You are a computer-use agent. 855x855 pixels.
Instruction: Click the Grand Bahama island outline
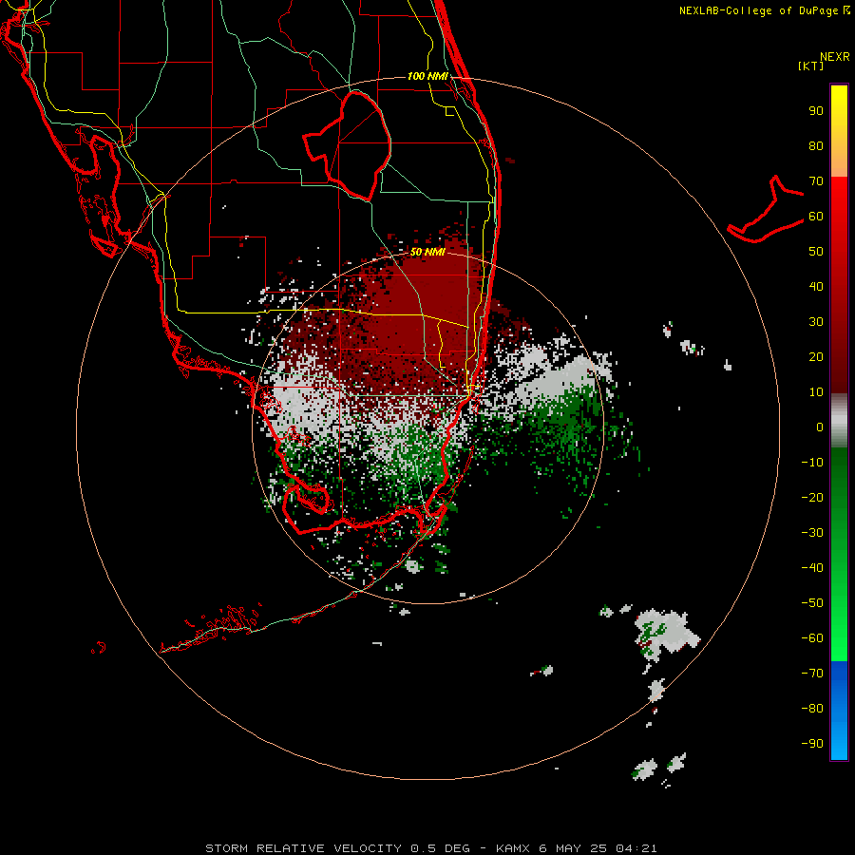pyautogui.click(x=765, y=209)
